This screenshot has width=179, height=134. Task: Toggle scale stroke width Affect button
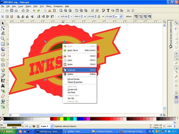coord(136,17)
